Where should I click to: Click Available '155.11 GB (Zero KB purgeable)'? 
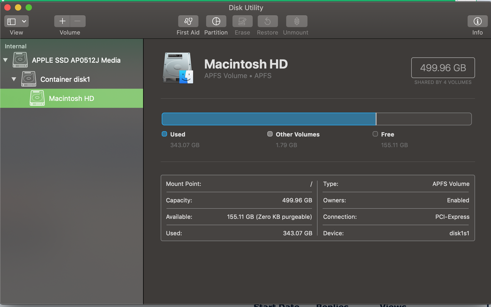[x=269, y=217]
